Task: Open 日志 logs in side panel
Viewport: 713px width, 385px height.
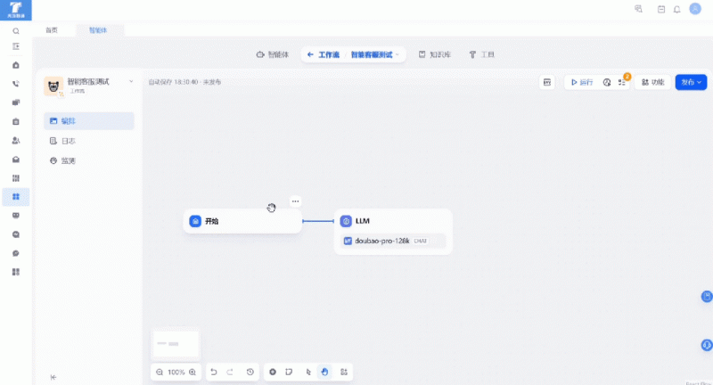Action: pos(68,141)
